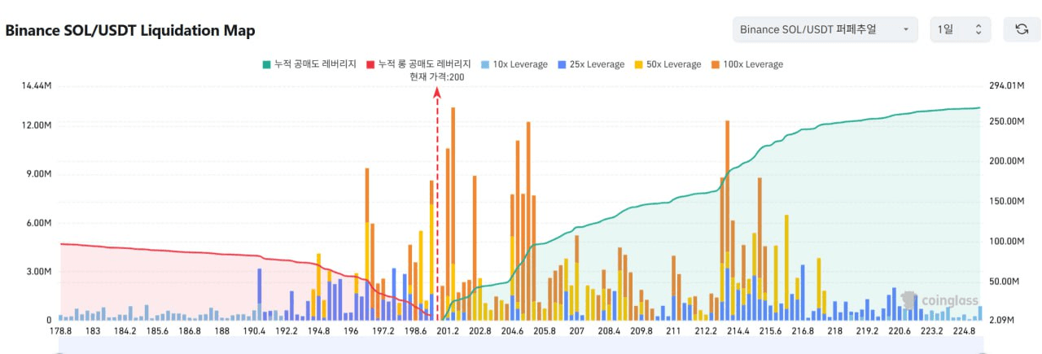Click the 183 price axis label

pos(93,332)
